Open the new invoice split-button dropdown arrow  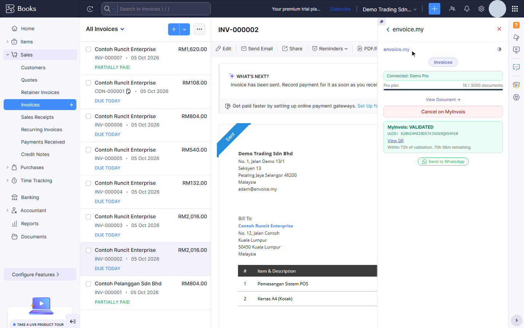[x=185, y=29]
